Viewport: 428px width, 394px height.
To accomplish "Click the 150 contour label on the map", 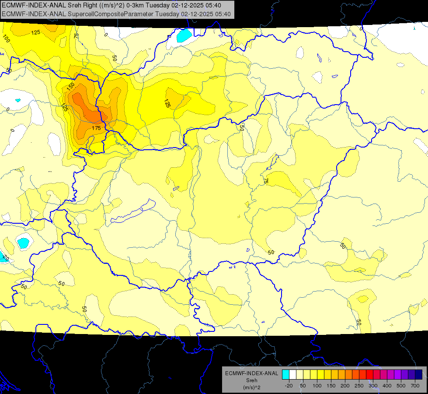I will click(x=70, y=86).
